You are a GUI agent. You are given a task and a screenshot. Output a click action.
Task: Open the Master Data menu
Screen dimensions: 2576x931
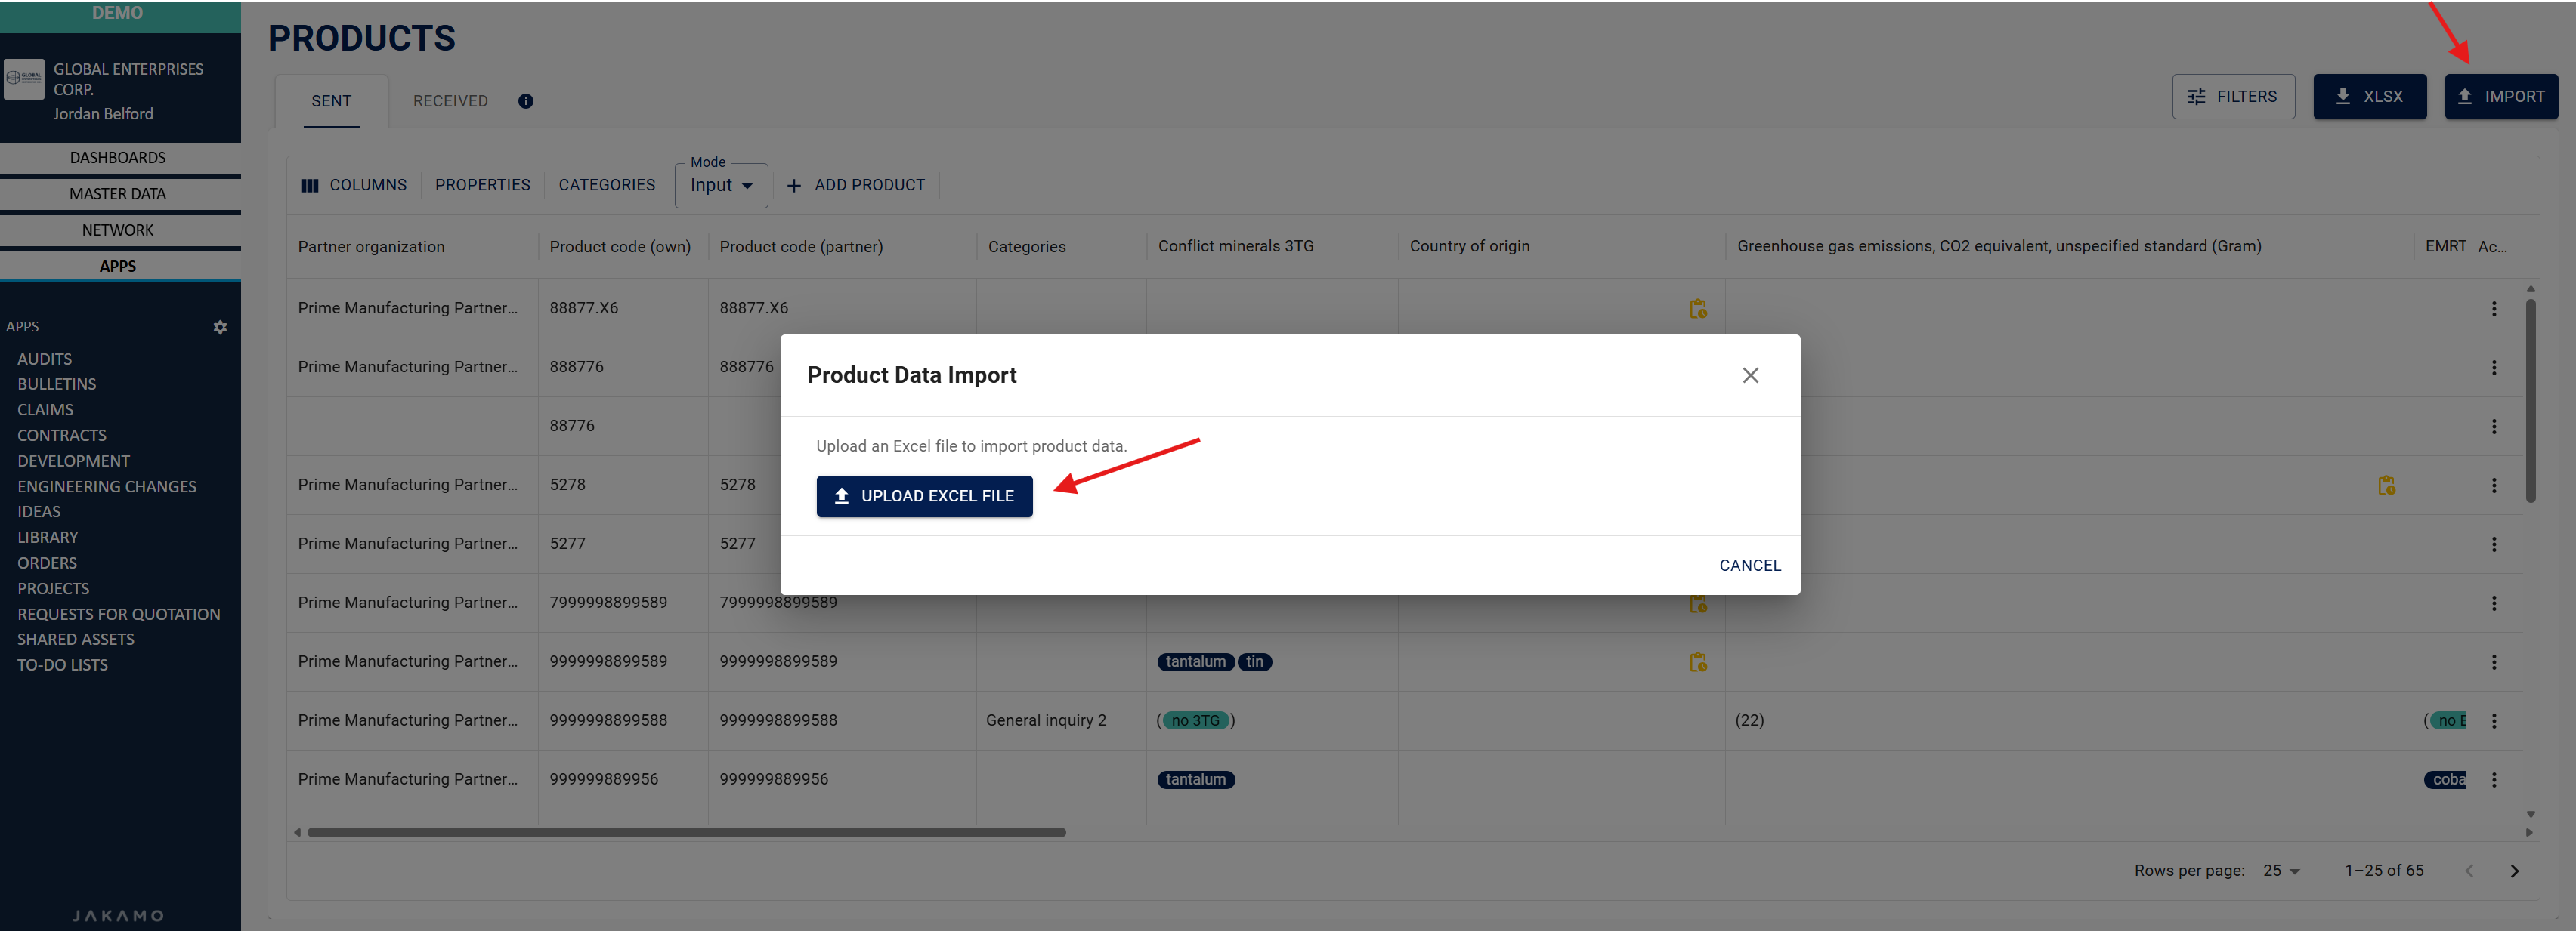[118, 194]
